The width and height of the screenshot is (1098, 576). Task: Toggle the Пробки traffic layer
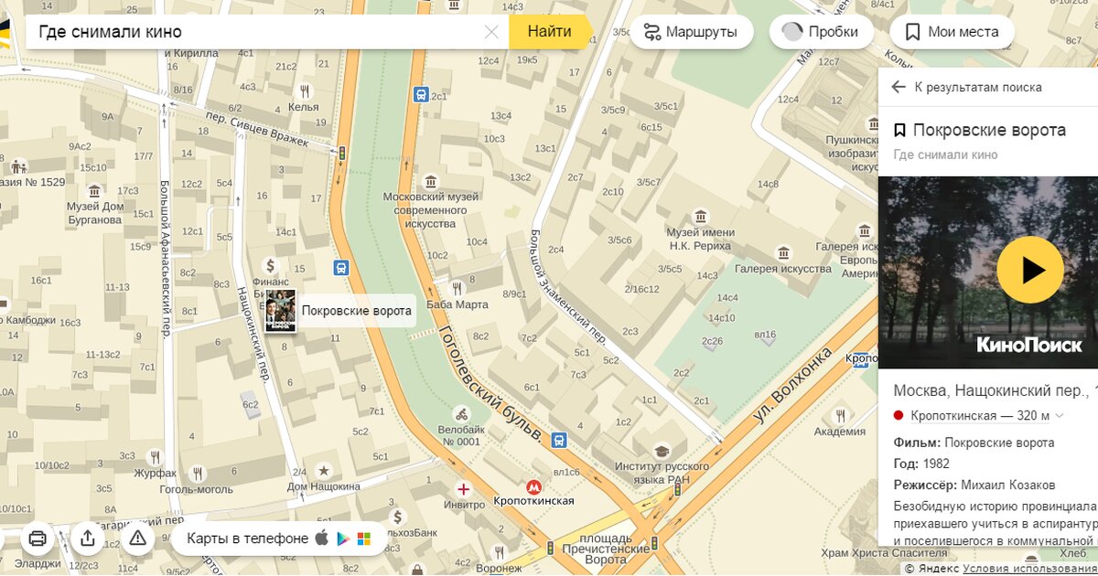(x=821, y=32)
